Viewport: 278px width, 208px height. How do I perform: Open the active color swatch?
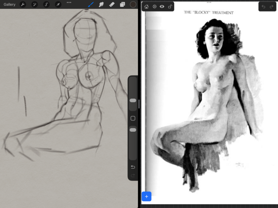pyautogui.click(x=133, y=4)
